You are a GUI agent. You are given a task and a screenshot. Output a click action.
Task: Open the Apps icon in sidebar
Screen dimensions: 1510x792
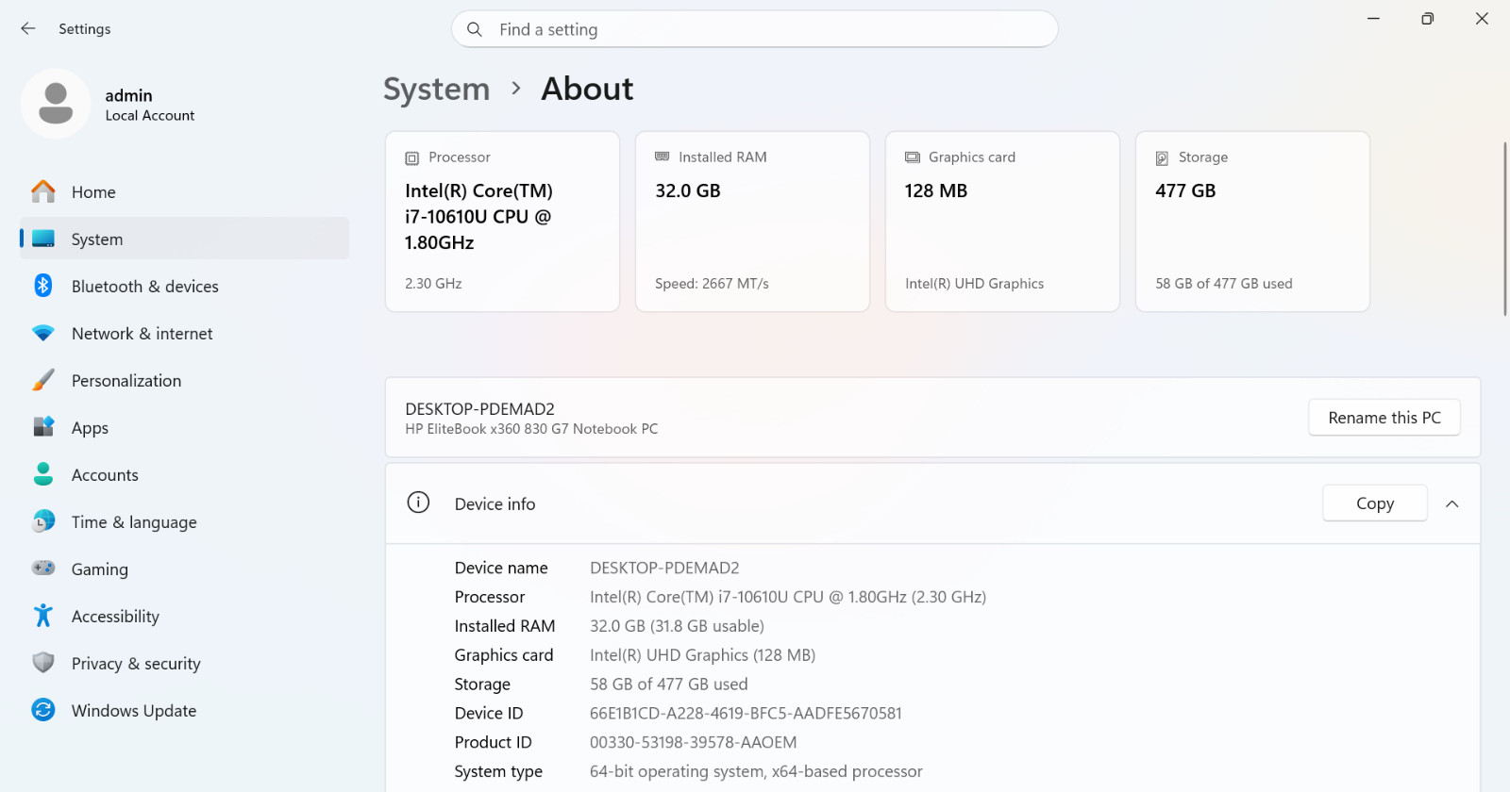click(43, 427)
